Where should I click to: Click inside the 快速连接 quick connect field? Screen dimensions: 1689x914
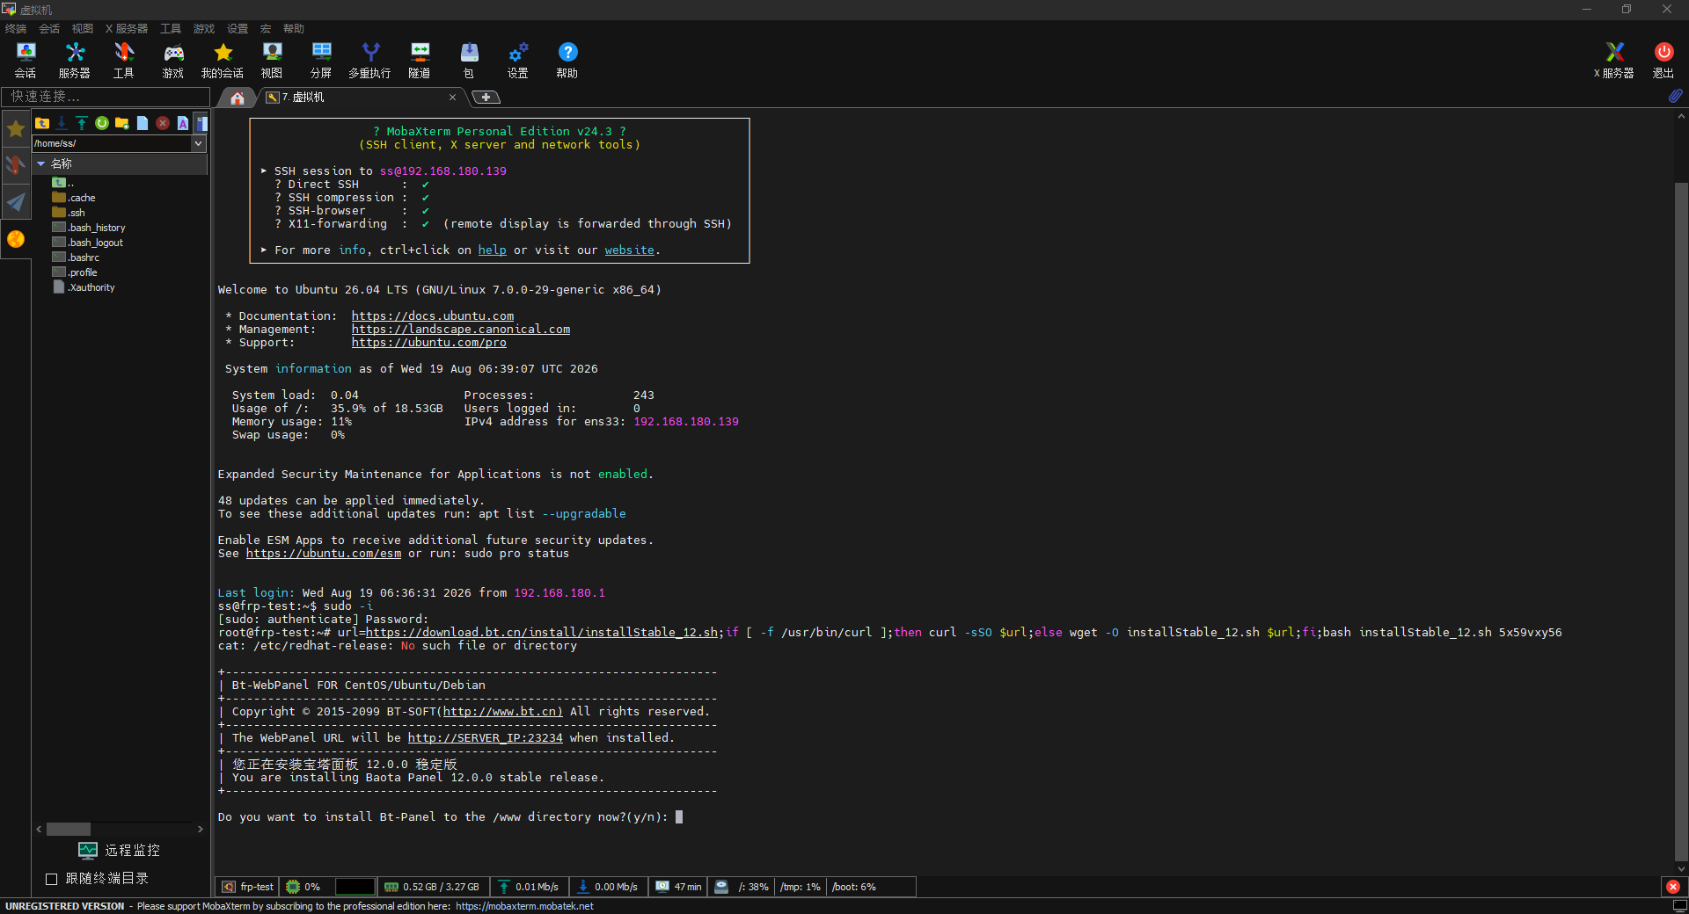tap(106, 97)
